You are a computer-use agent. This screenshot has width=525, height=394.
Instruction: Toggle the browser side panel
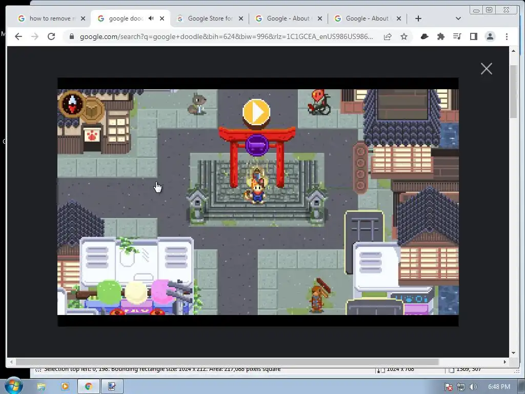(x=473, y=36)
